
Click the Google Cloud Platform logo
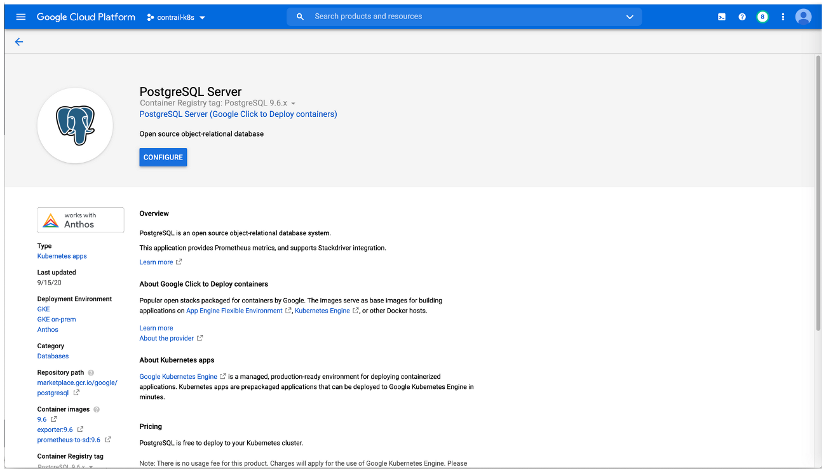[86, 17]
